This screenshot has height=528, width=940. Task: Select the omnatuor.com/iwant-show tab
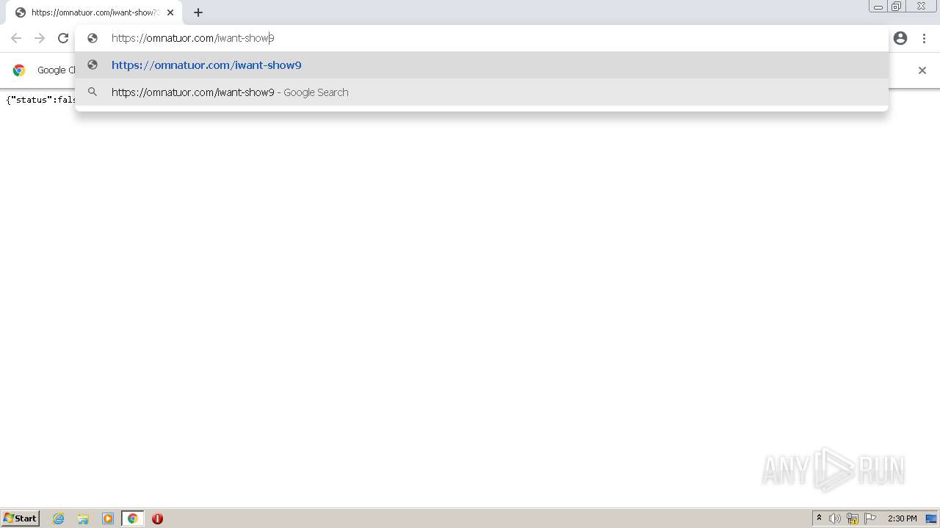tap(93, 12)
